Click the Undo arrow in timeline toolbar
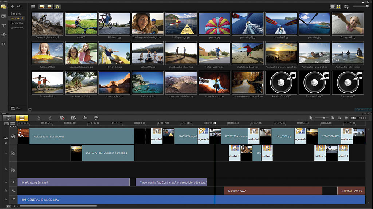The height and width of the screenshot is (209, 373). point(39,118)
